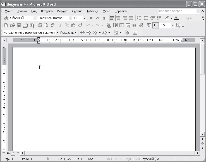This screenshot has width=206, height=162.
Task: Open the Таблица menu
Action: [92, 11]
